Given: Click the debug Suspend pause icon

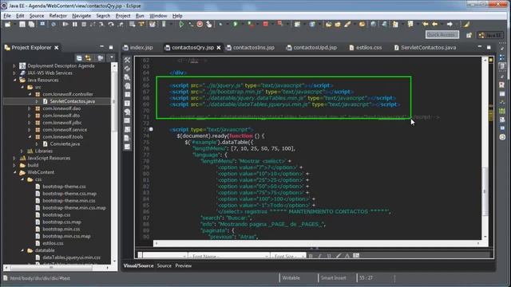Looking at the screenshot, I should (x=75, y=25).
